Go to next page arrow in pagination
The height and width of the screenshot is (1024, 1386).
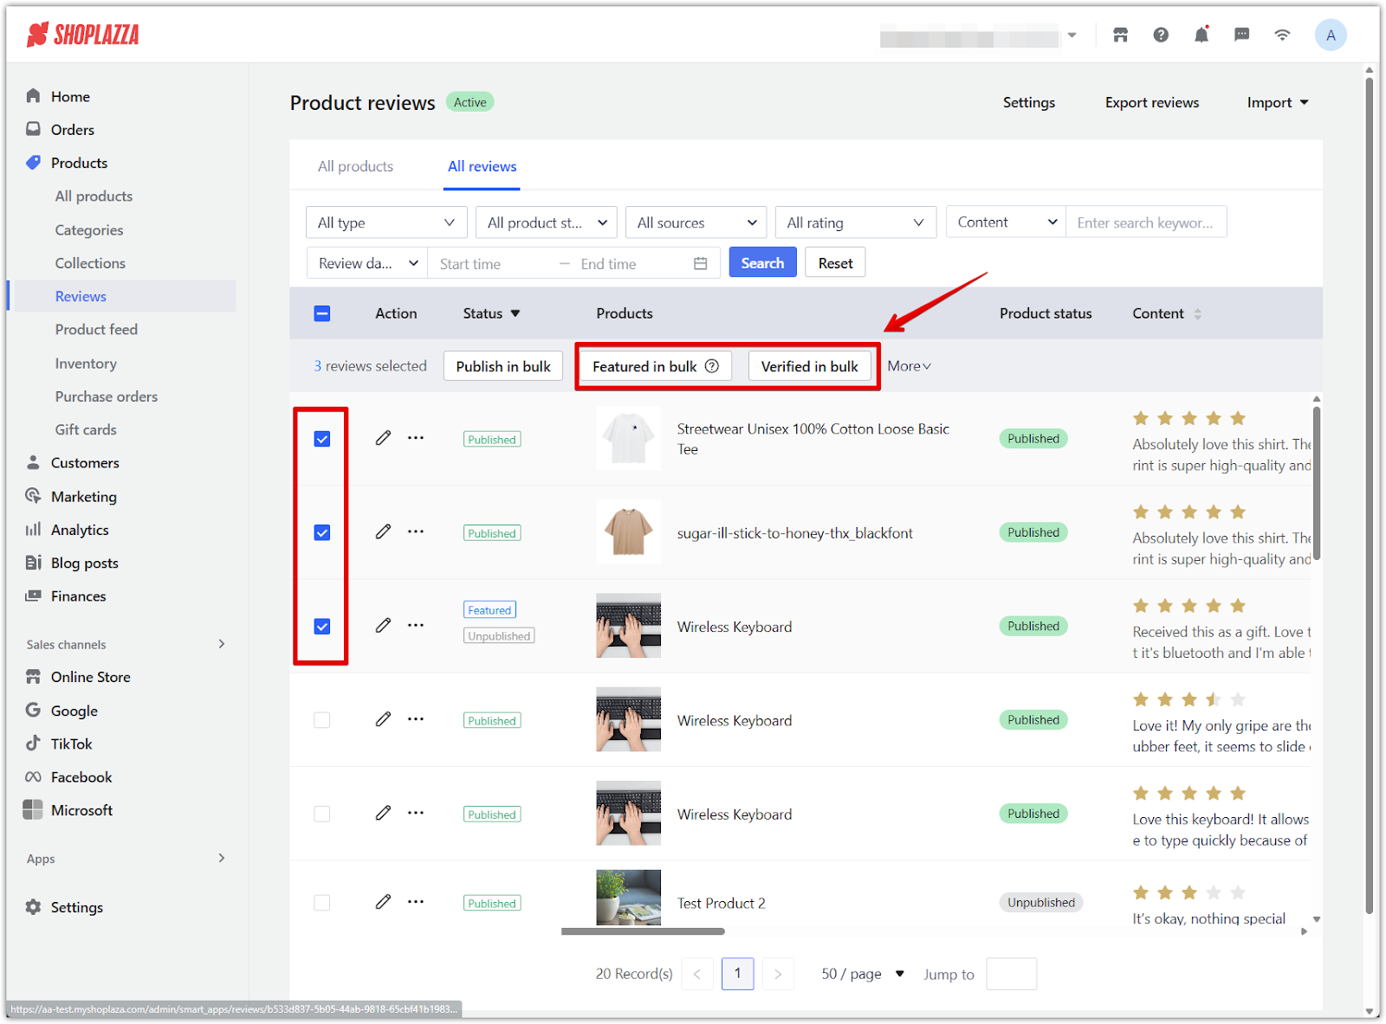(778, 974)
